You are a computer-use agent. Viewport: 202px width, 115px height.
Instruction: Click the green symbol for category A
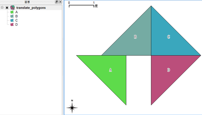tap(12, 12)
